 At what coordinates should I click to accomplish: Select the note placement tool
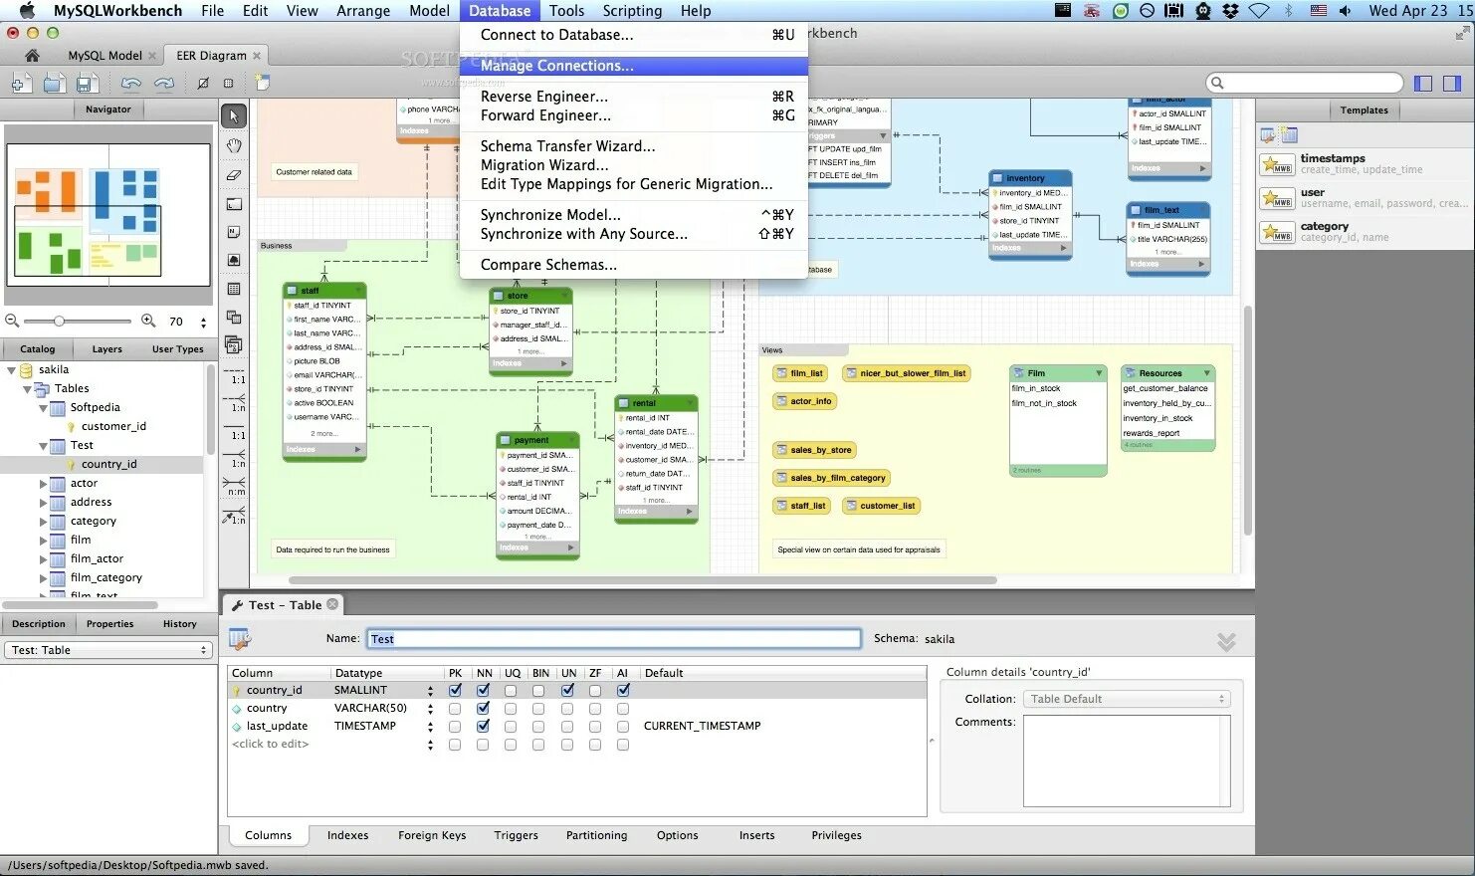coord(234,232)
